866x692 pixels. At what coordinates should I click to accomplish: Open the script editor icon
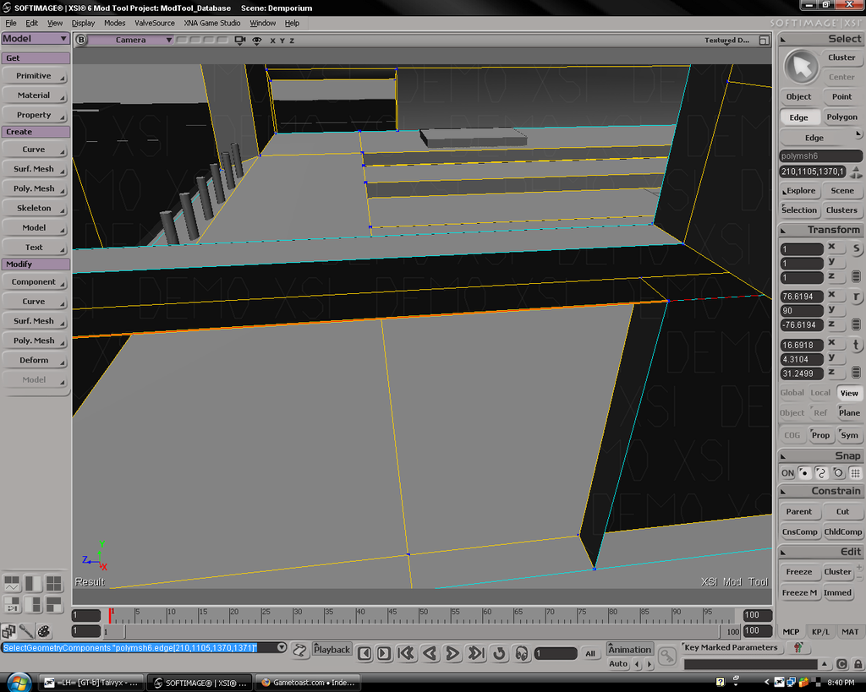299,650
